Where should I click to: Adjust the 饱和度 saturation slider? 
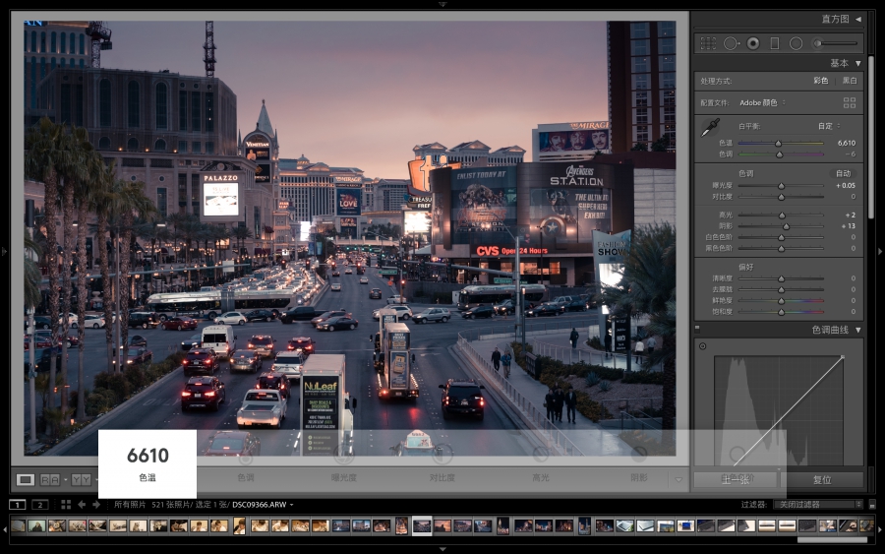tap(781, 312)
